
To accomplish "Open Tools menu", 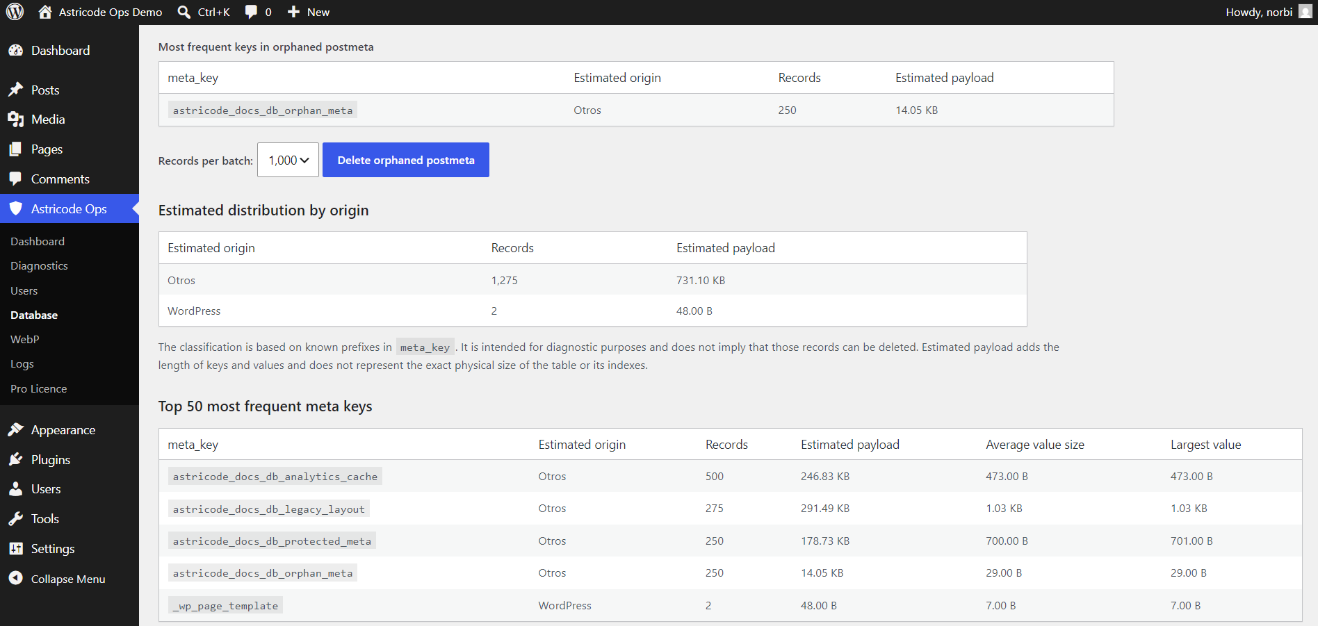I will (45, 519).
